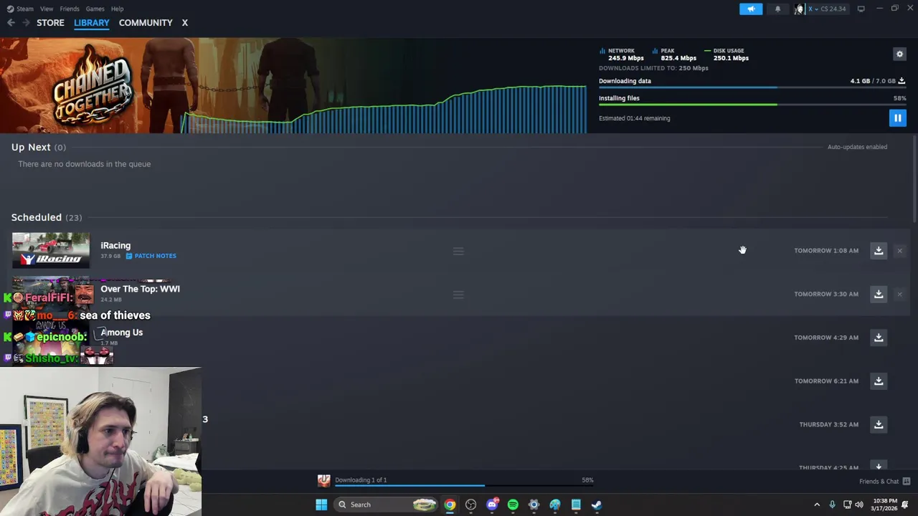Switch to Big Picture mode icon
Image resolution: width=918 pixels, height=516 pixels.
tap(861, 9)
